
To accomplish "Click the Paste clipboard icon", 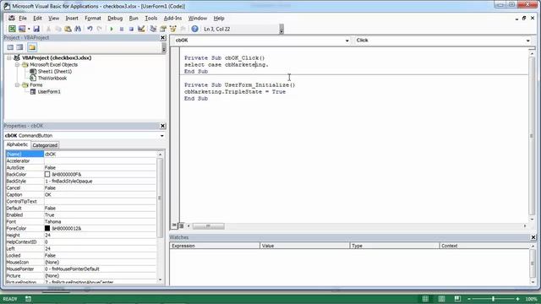I will [x=68, y=29].
